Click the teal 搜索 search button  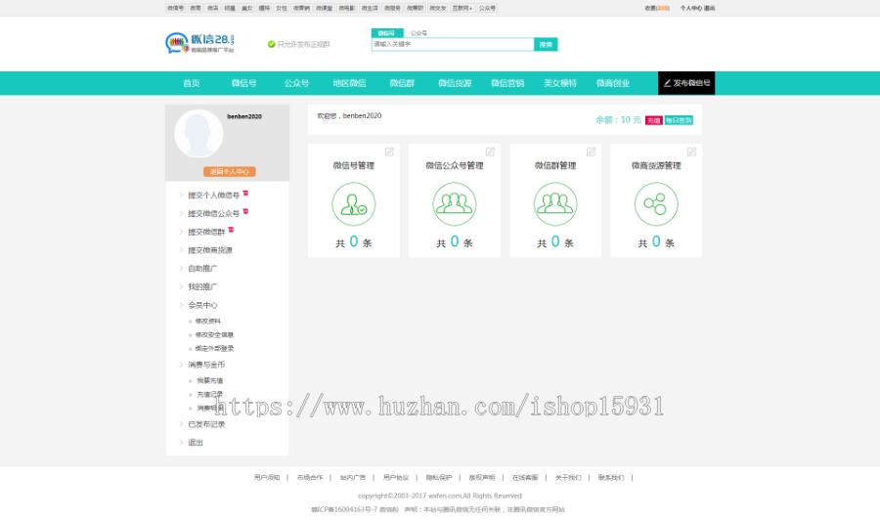point(546,44)
